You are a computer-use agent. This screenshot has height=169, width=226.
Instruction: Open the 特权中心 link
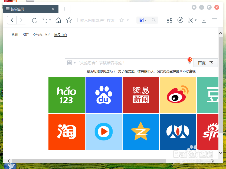click(x=61, y=35)
